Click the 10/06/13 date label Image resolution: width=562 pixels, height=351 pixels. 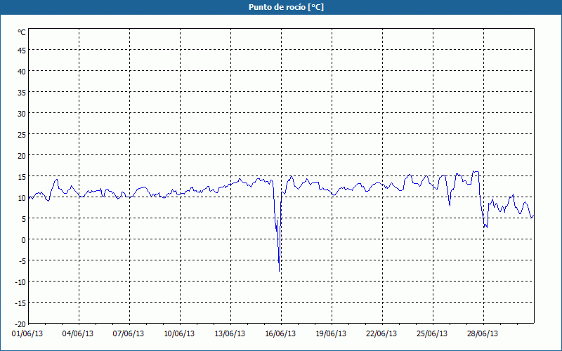179,334
